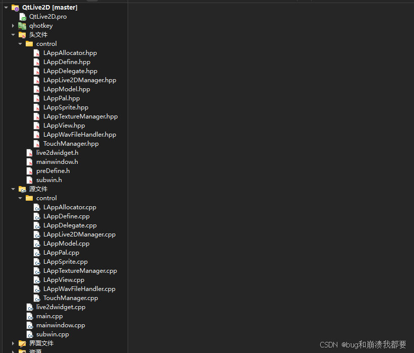The width and height of the screenshot is (414, 353).
Task: Collapse the control folder under 头文件
Action: click(x=20, y=44)
